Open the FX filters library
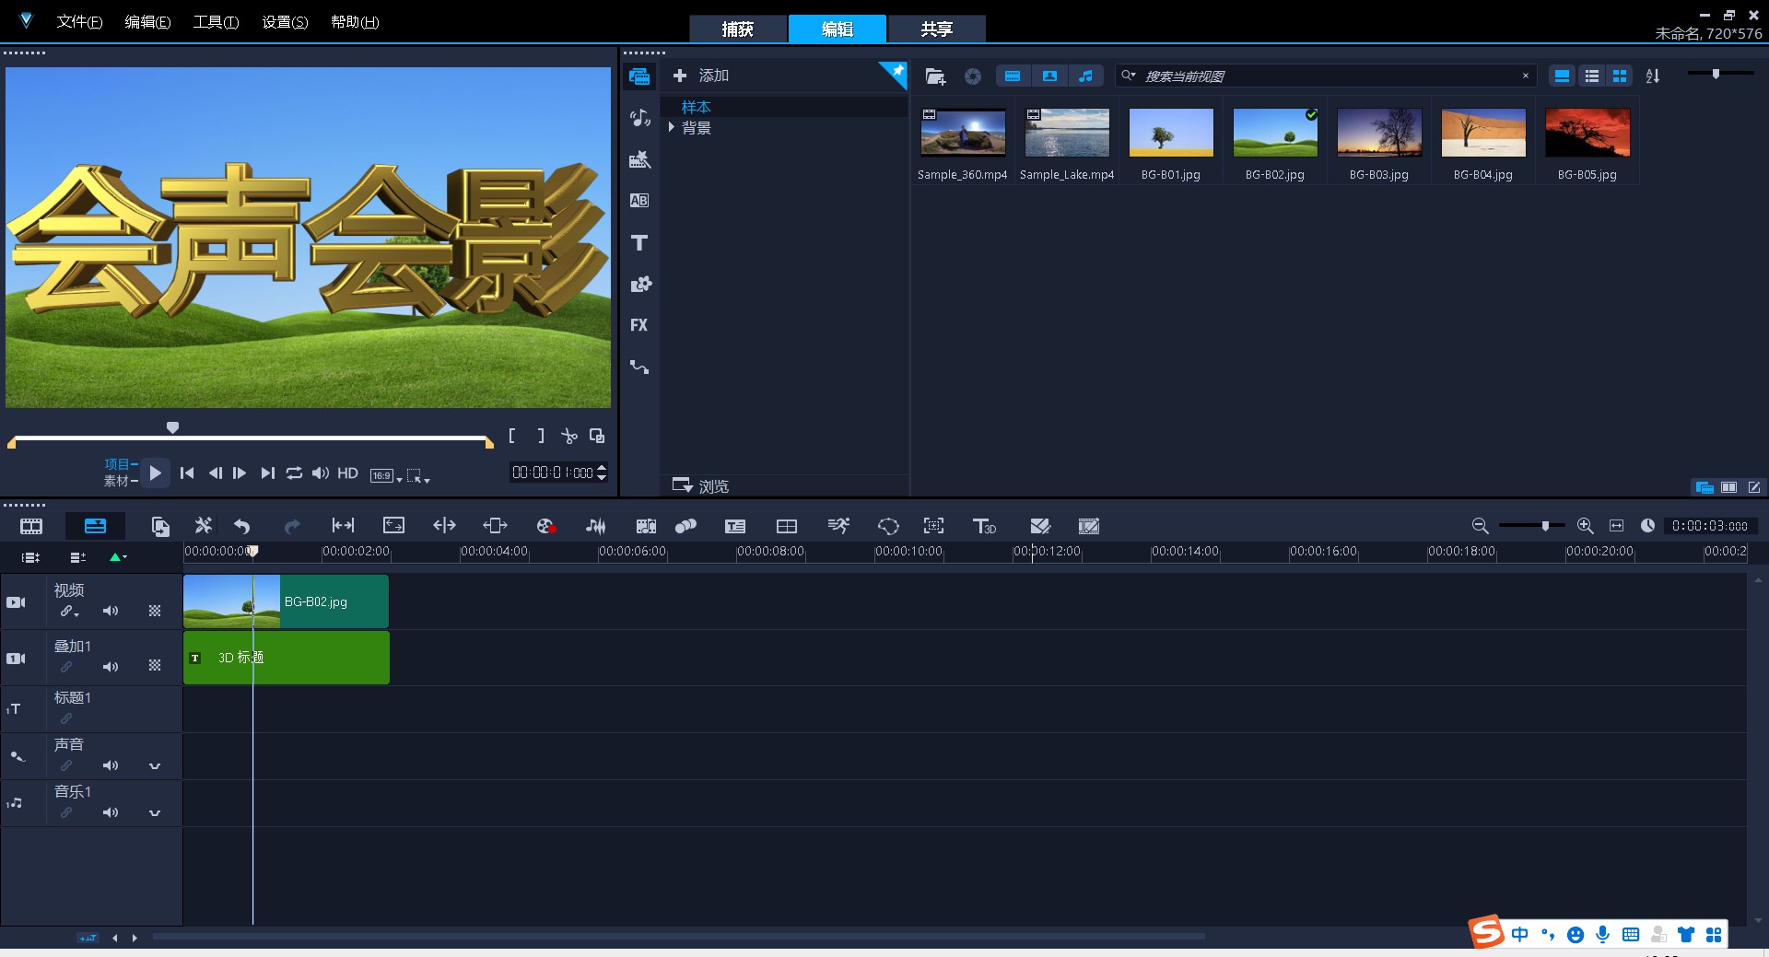This screenshot has height=957, width=1769. [x=639, y=325]
